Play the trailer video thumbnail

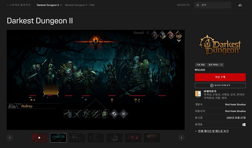pyautogui.click(x=39, y=138)
